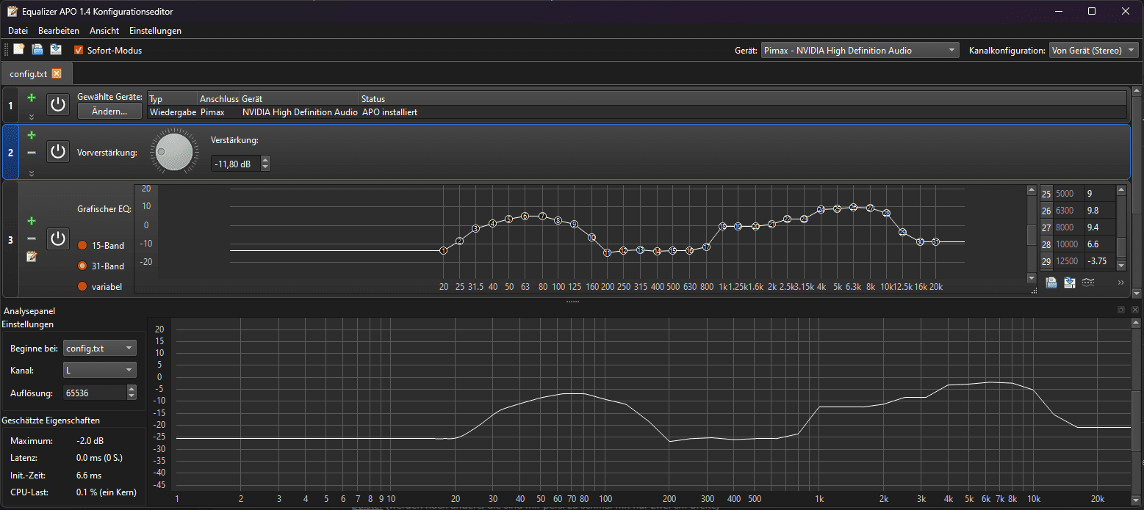Select EQ table row header 28
Image resolution: width=1144 pixels, height=510 pixels.
[1046, 244]
